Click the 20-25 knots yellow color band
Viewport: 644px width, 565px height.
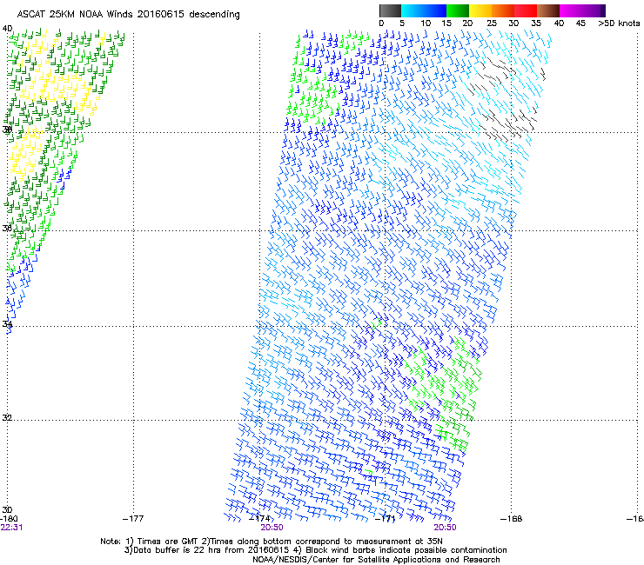[x=480, y=10]
